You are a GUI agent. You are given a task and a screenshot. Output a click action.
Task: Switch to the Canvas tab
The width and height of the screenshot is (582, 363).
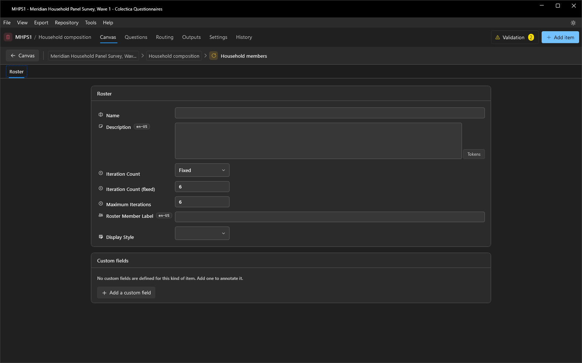(108, 37)
